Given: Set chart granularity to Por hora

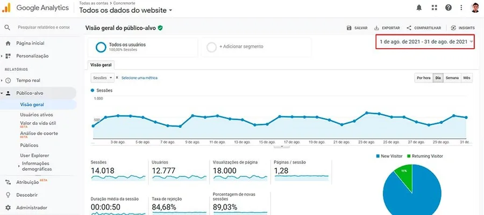Looking at the screenshot, I should point(423,78).
